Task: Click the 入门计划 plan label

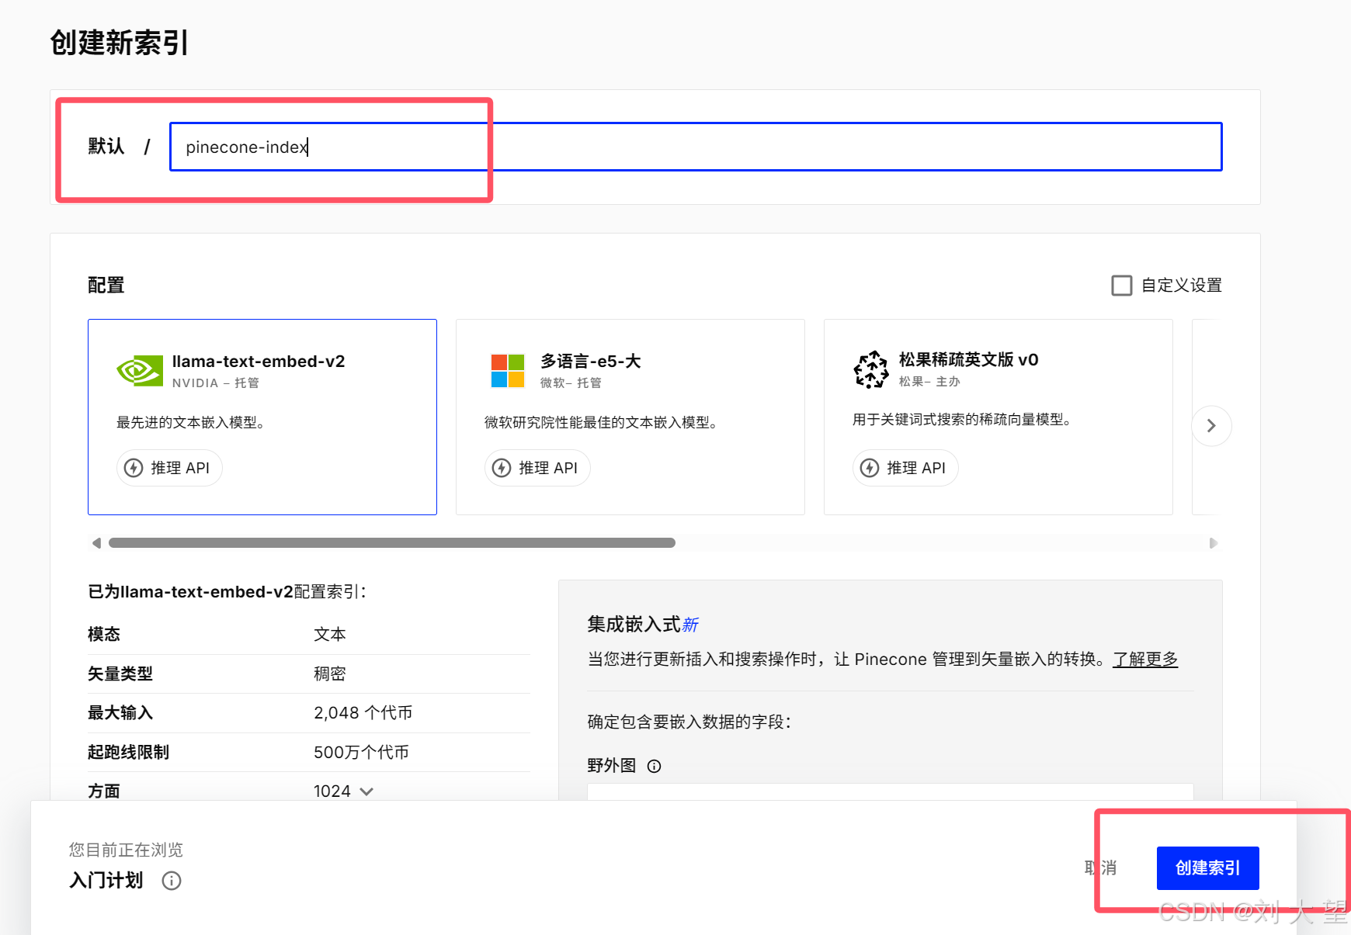Action: click(106, 881)
